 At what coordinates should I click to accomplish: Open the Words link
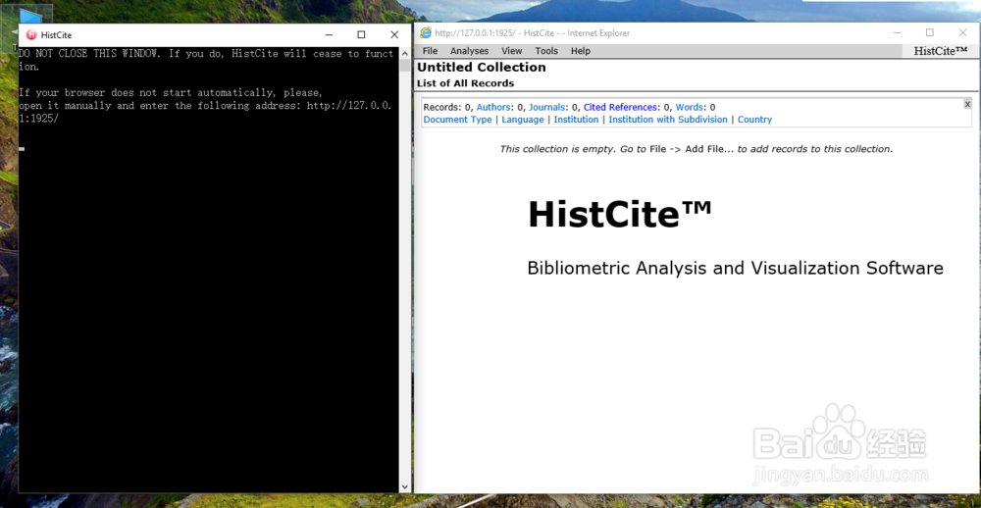pos(690,108)
